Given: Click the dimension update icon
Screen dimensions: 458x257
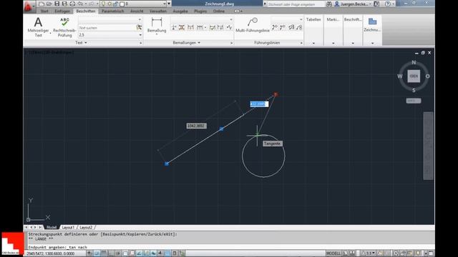Looking at the screenshot, I should 220,27.
